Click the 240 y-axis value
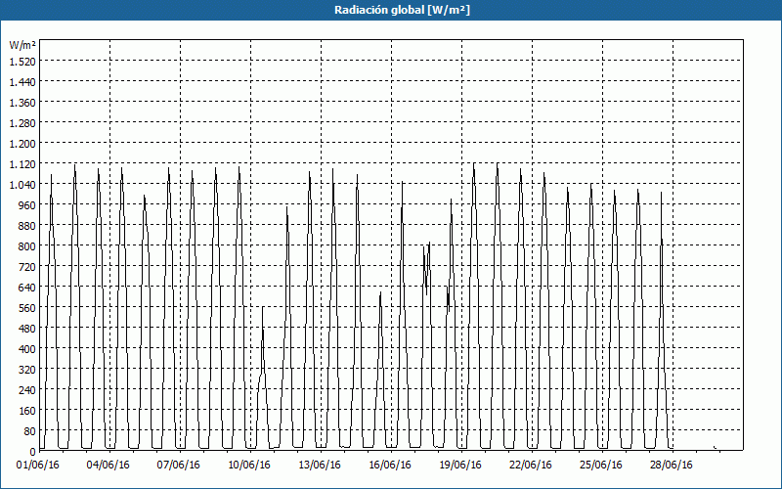The image size is (782, 489). tap(28, 390)
